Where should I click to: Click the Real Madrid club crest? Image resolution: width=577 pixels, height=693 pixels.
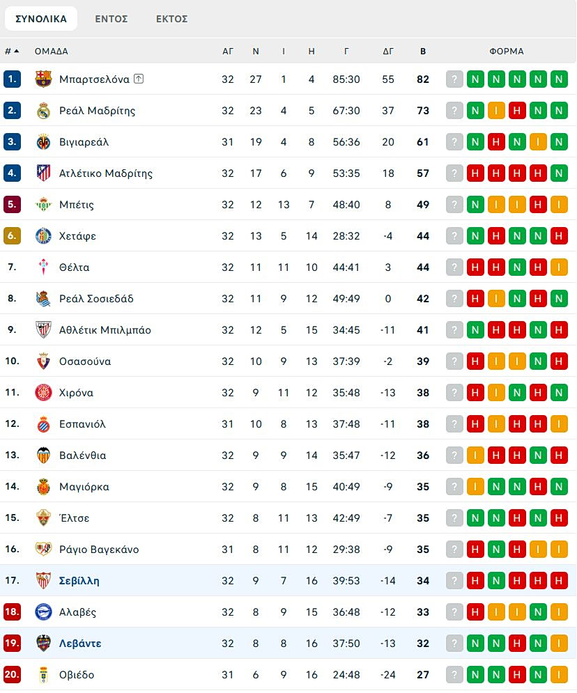(43, 110)
